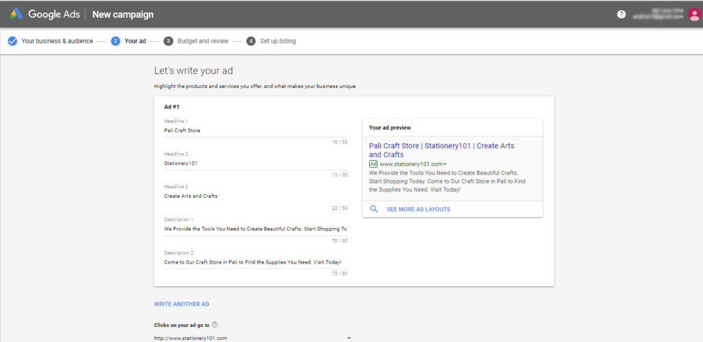Image resolution: width=703 pixels, height=342 pixels.
Task: Click the '13 / 30' character counter
Action: (x=339, y=175)
